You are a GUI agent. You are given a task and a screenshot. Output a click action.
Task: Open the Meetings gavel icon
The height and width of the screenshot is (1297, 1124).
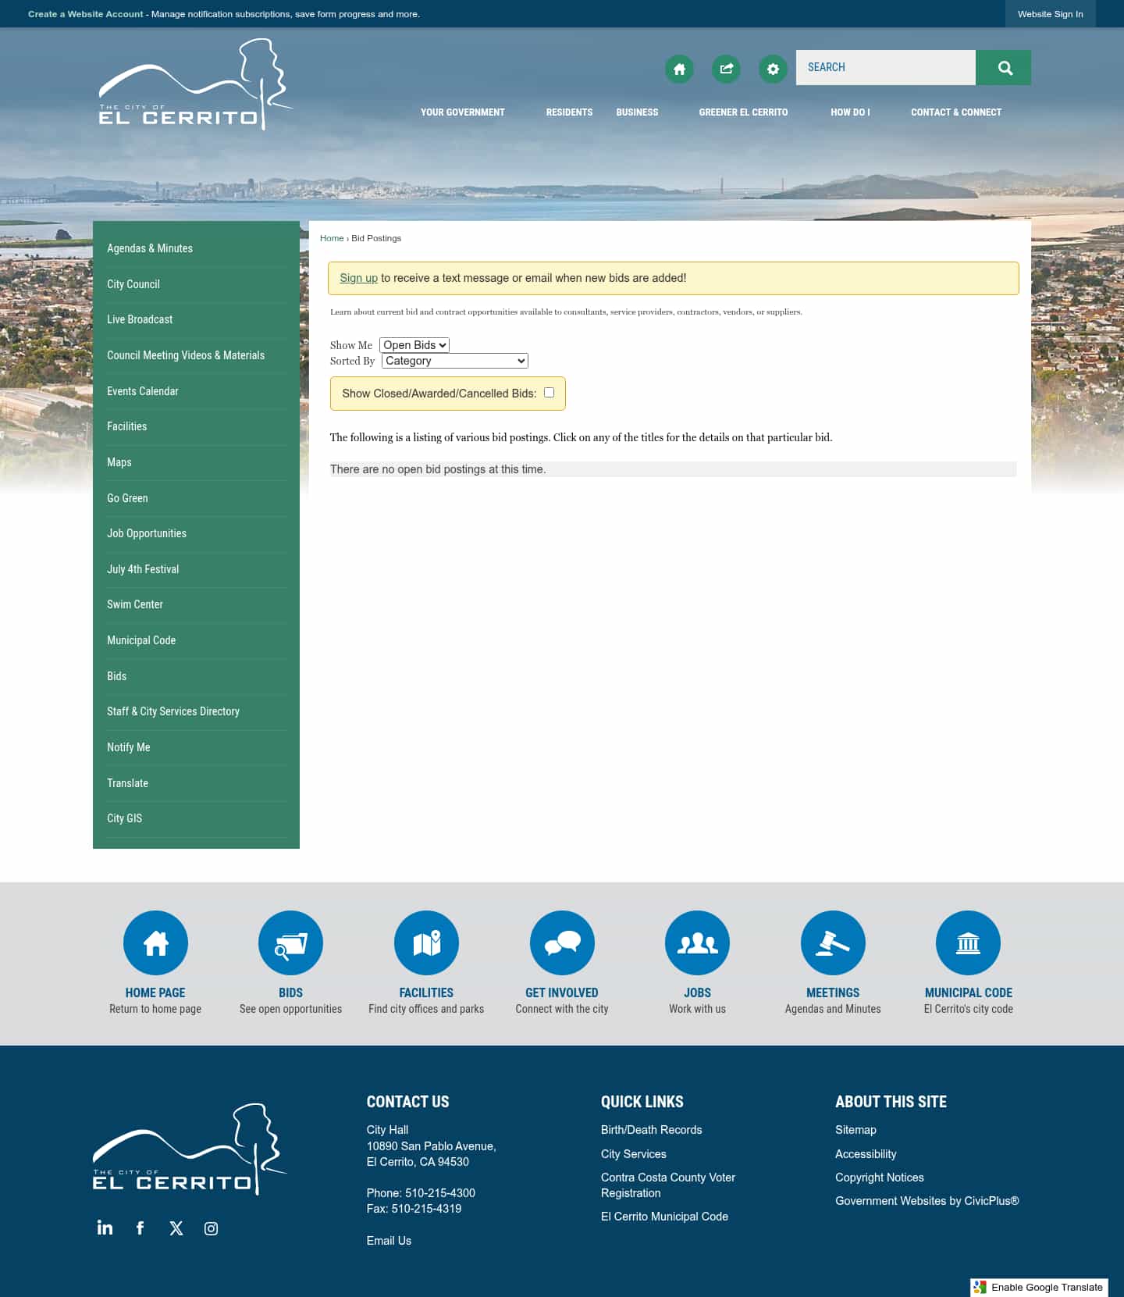[833, 942]
